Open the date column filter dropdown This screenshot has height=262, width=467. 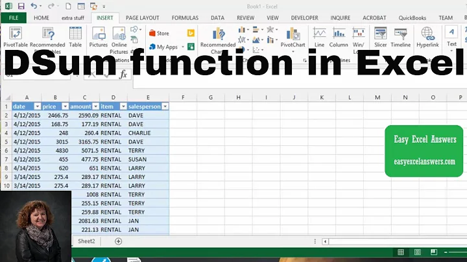click(x=37, y=106)
